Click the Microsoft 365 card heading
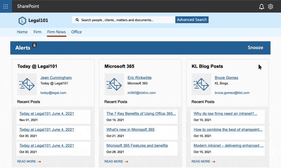This screenshot has height=168, width=281. point(119,66)
